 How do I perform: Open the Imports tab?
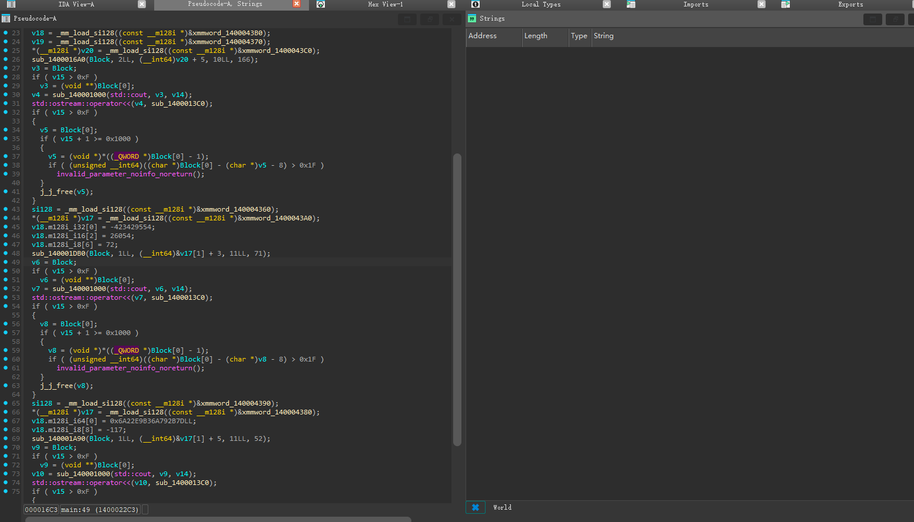696,4
